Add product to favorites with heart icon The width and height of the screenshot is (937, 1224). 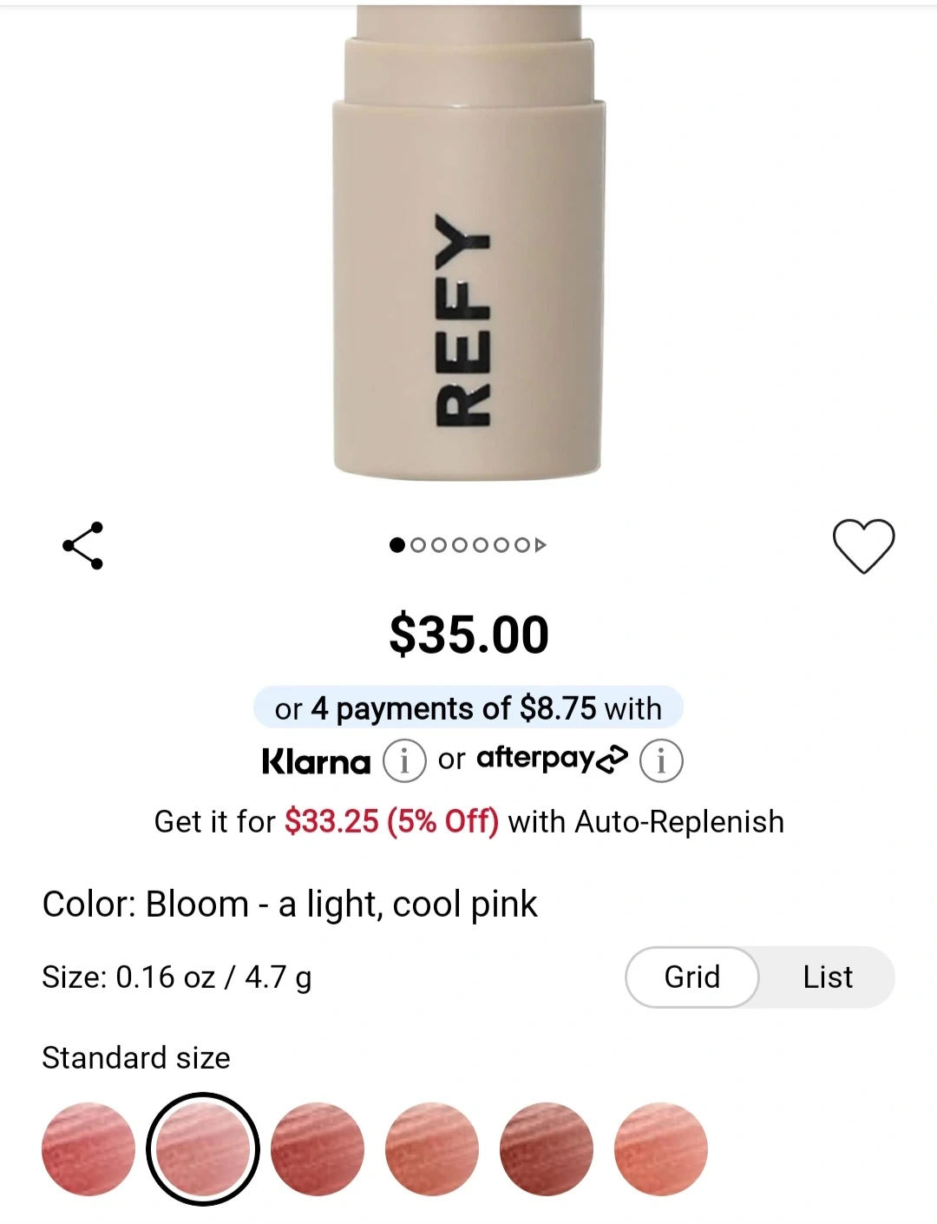coord(863,546)
